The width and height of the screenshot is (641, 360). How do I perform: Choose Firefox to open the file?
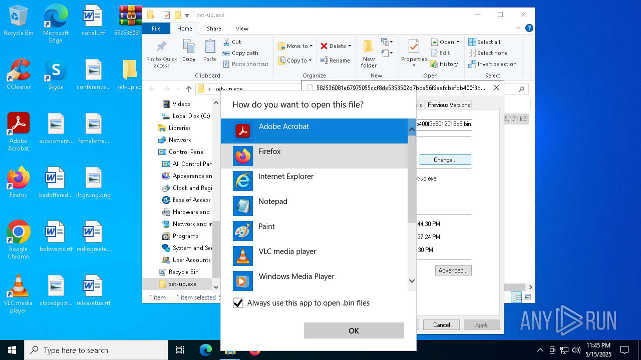(x=314, y=156)
